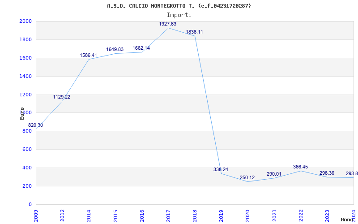Select the 1649.83 data label
358x224 pixels.
click(115, 50)
